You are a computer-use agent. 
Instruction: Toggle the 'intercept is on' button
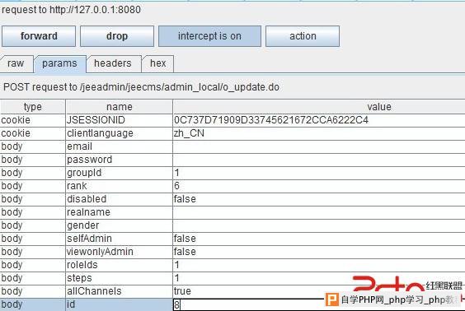coord(209,36)
